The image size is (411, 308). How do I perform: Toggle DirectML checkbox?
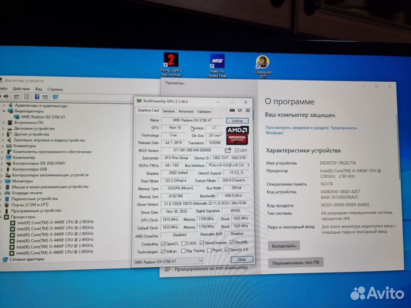click(x=232, y=242)
